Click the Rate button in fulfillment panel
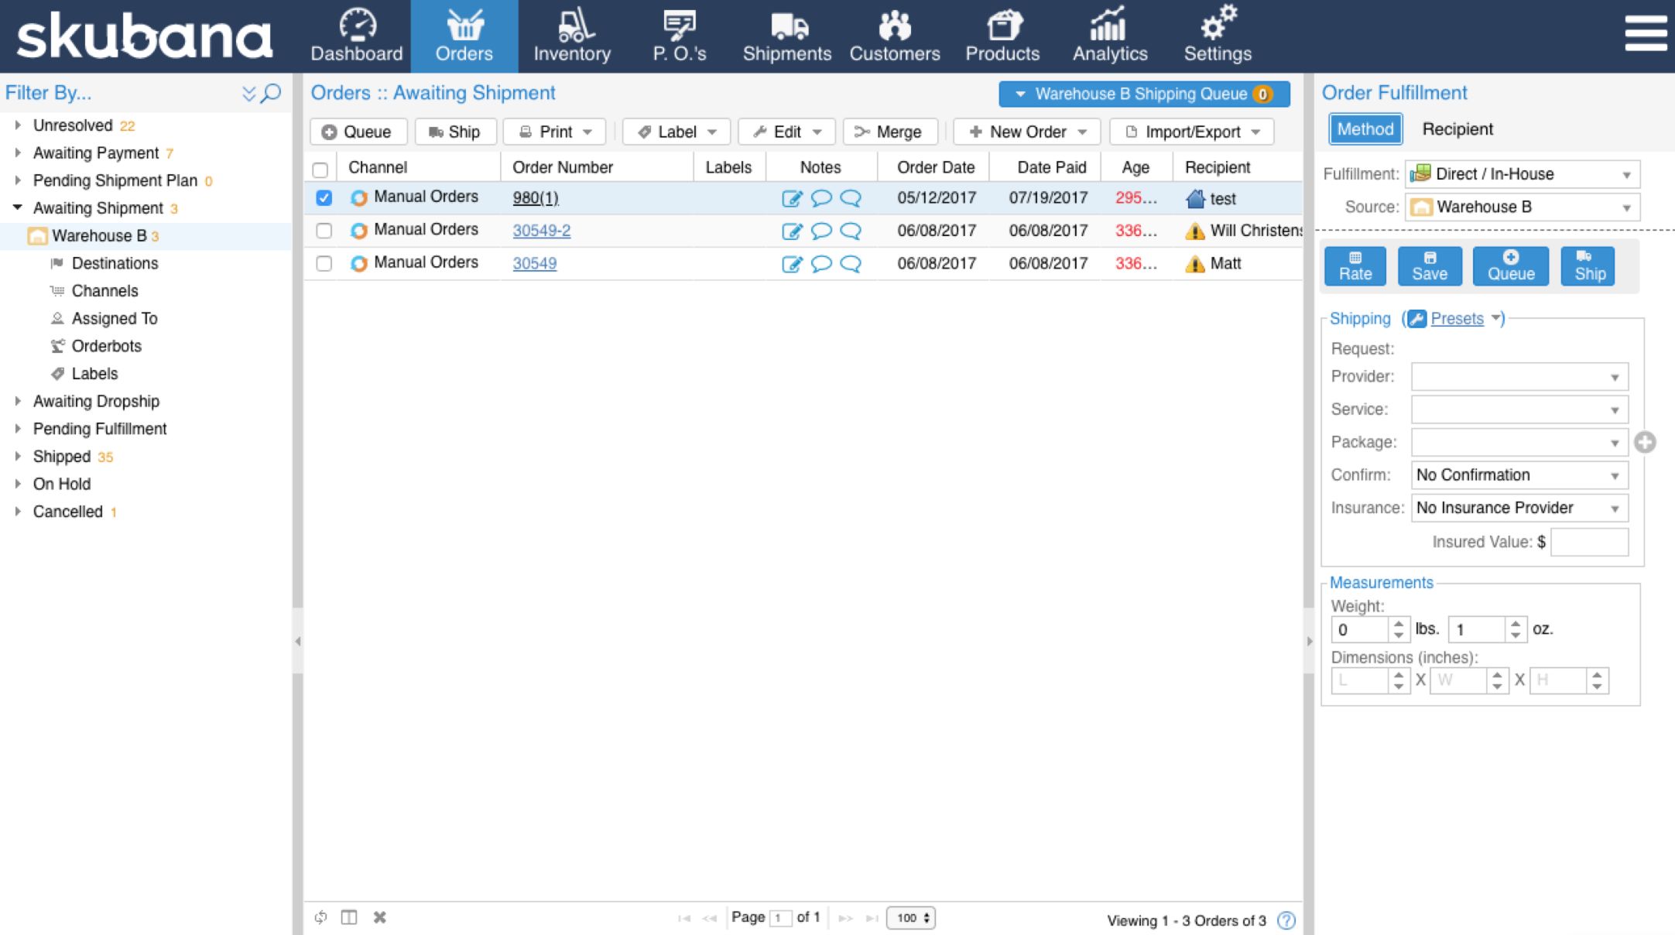This screenshot has width=1675, height=935. [x=1355, y=265]
